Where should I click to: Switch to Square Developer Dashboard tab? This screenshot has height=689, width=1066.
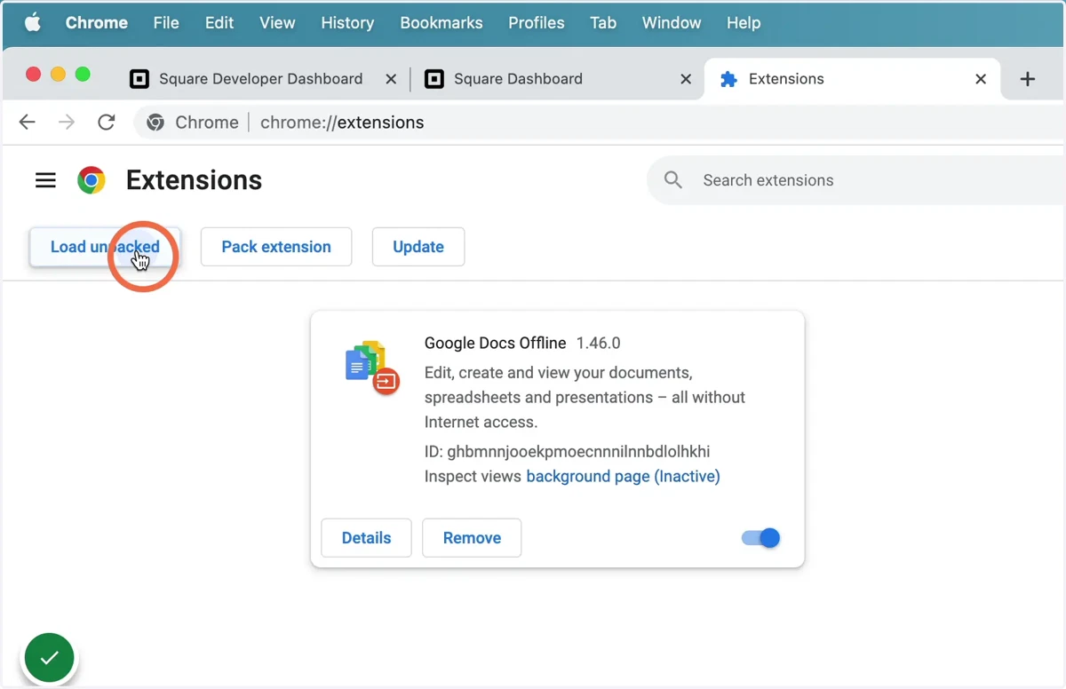[x=261, y=79]
